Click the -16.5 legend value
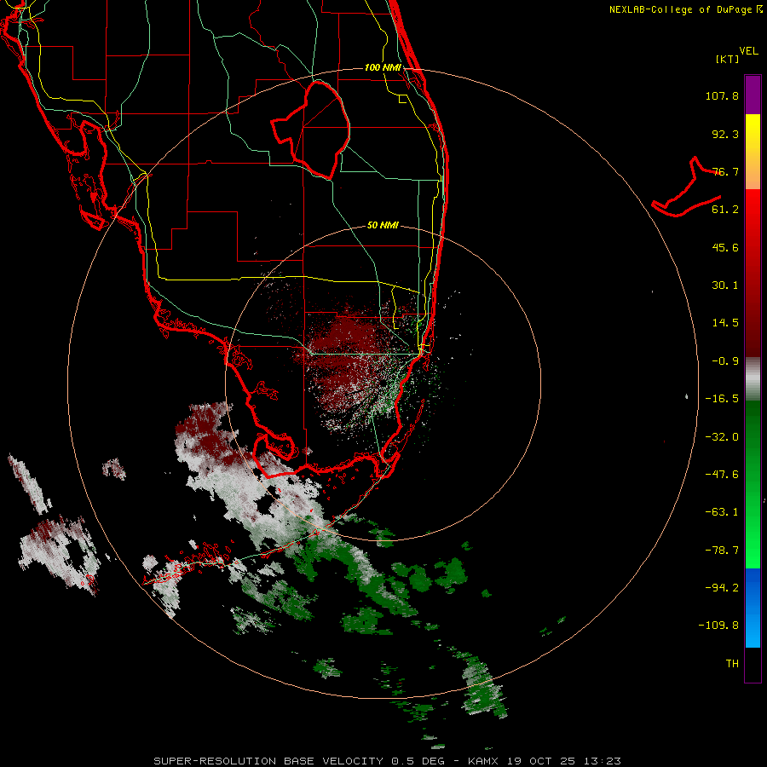Screen dimensions: 767x767 722,399
